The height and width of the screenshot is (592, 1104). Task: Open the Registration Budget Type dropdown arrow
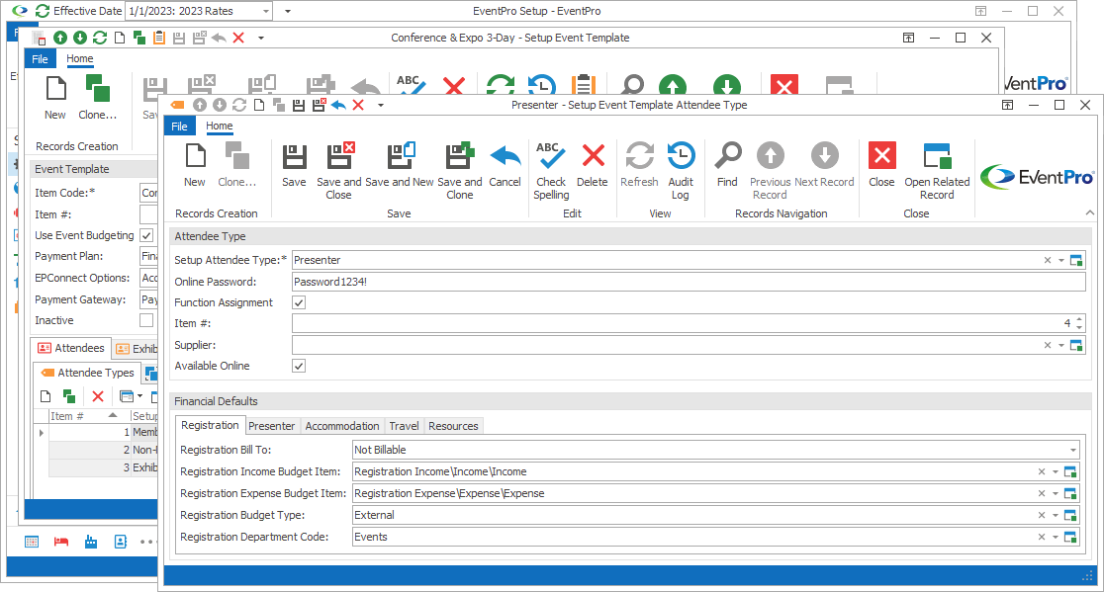pyautogui.click(x=1056, y=515)
